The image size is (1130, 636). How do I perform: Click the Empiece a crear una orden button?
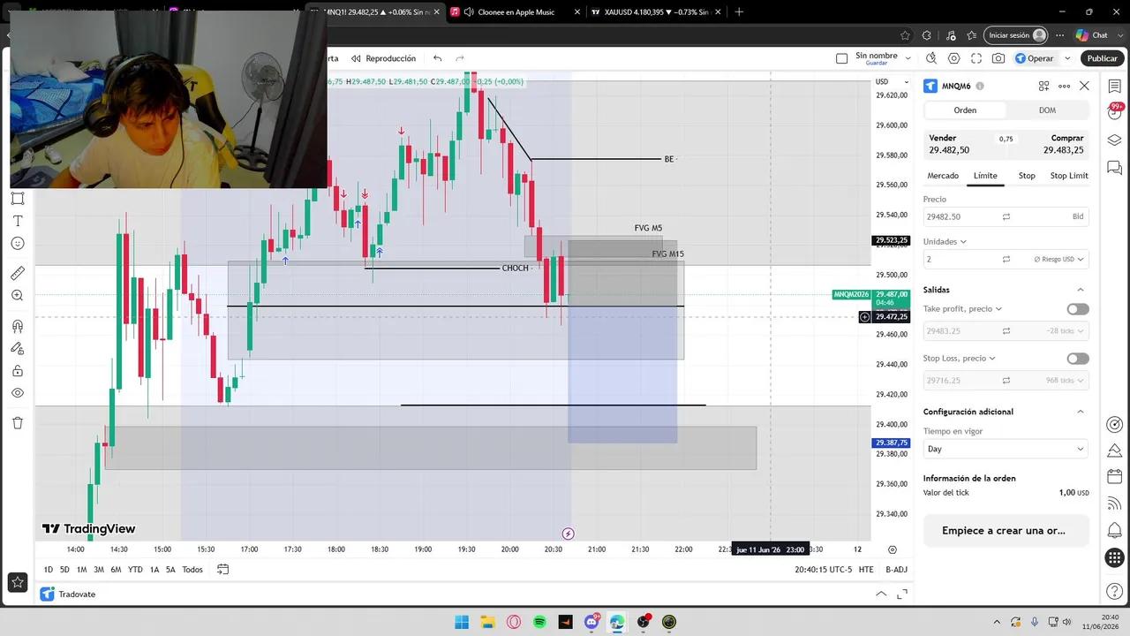tap(1006, 531)
